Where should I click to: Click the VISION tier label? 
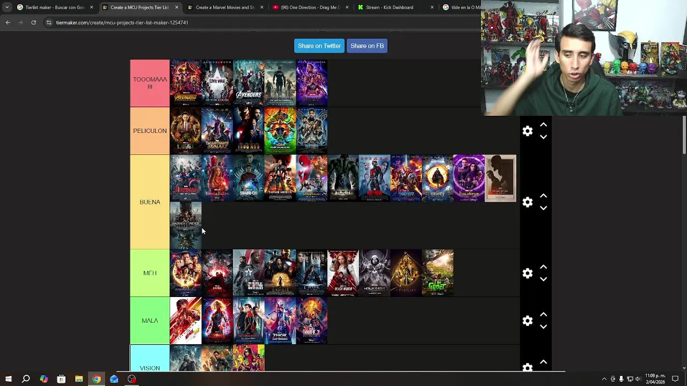click(x=150, y=358)
